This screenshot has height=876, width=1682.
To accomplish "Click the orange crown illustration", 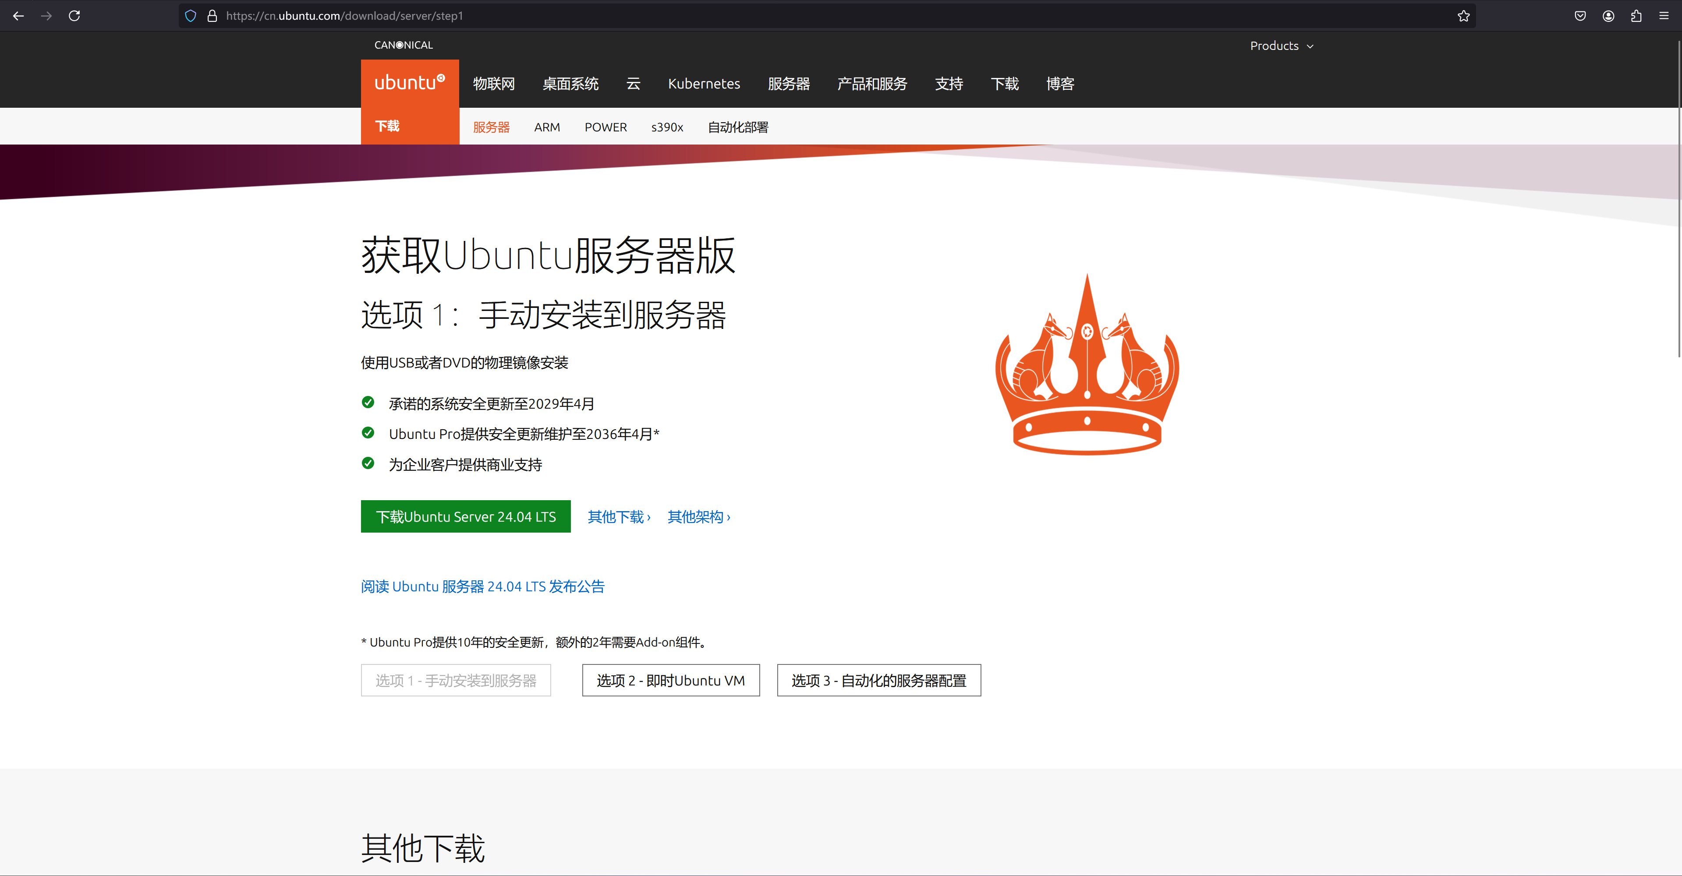I will tap(1087, 364).
